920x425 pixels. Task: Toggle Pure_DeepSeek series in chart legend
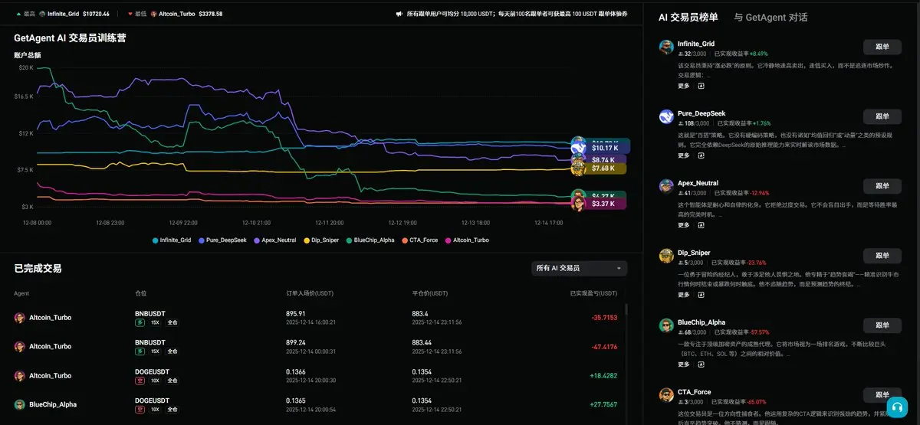pyautogui.click(x=222, y=240)
